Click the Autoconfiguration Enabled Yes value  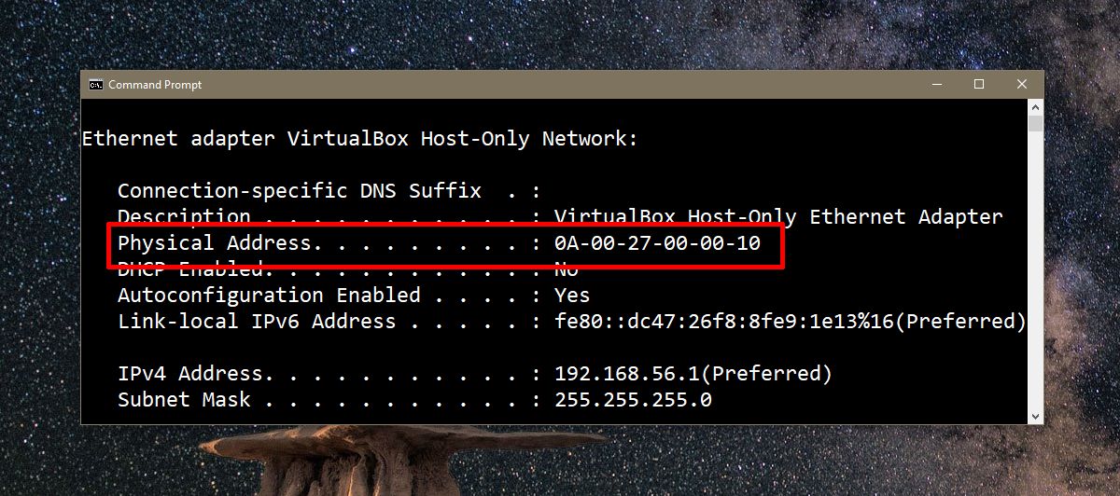point(572,296)
